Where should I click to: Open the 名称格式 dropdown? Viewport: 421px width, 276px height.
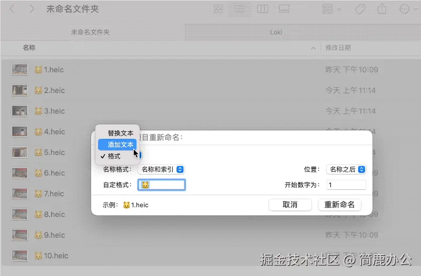point(161,169)
